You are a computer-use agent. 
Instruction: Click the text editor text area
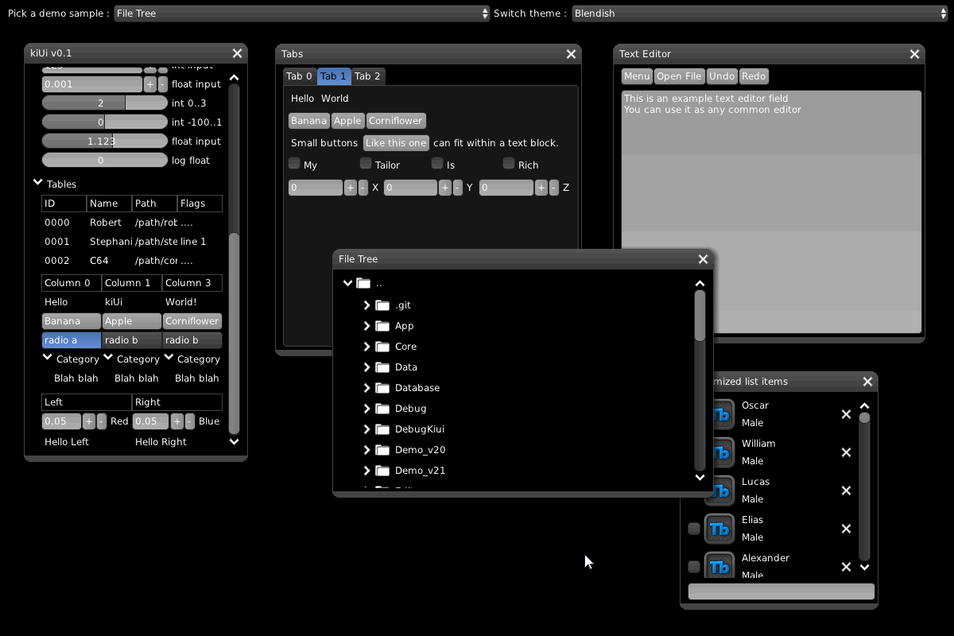771,211
